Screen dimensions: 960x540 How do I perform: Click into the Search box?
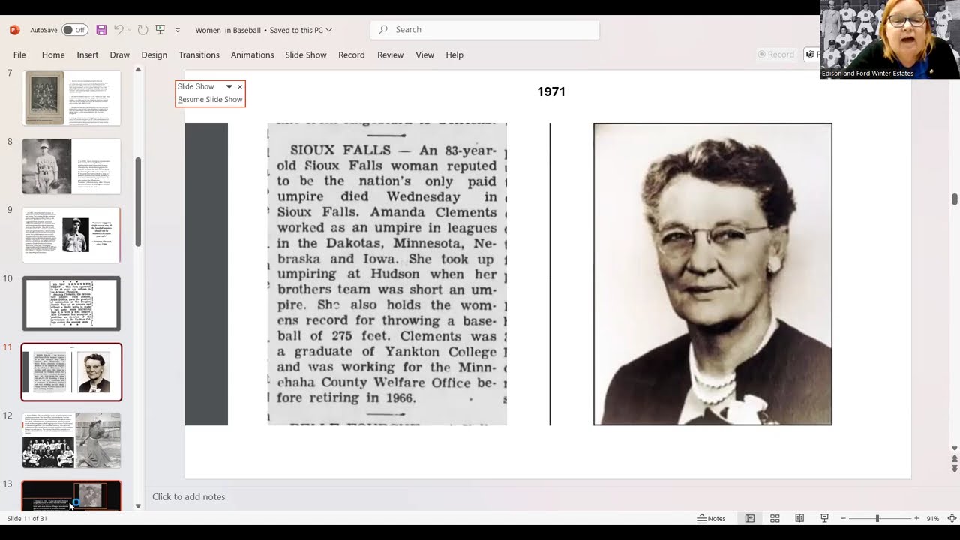(x=484, y=30)
